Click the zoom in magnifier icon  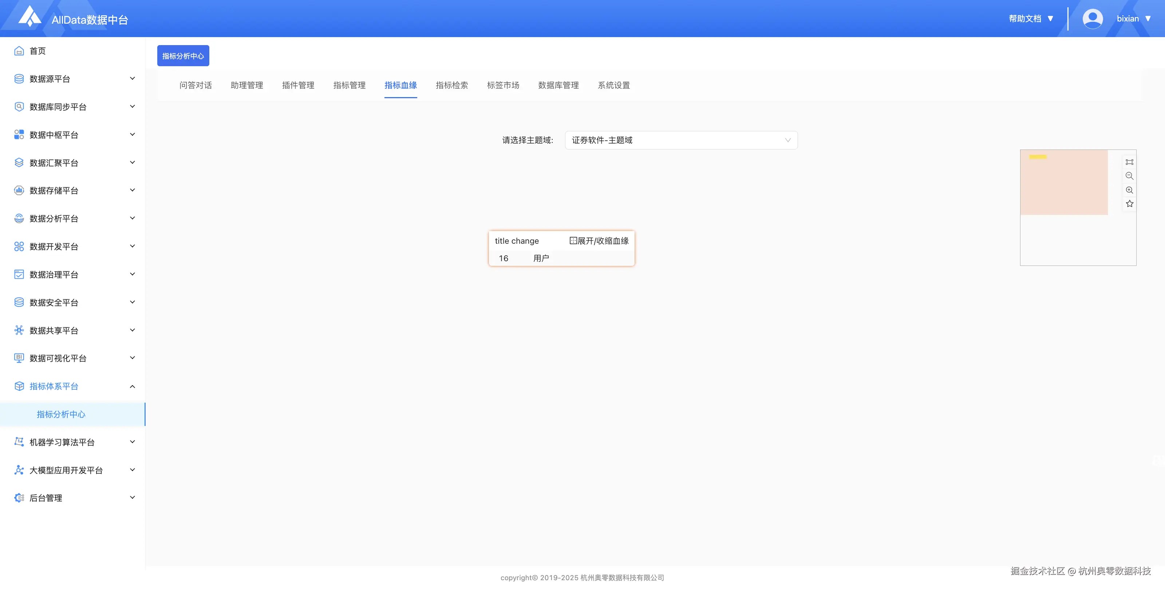pos(1129,190)
